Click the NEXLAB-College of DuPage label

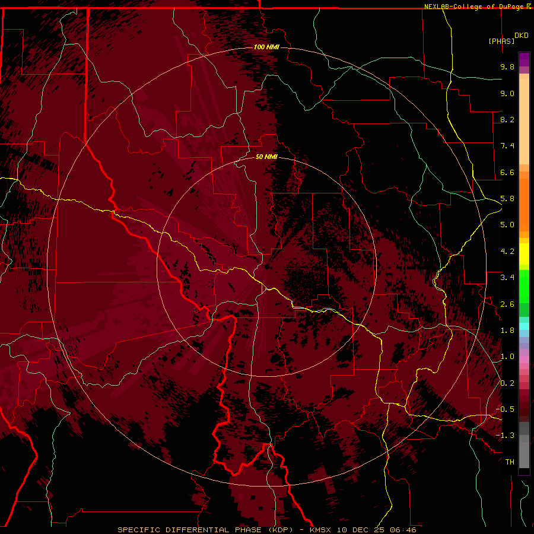[475, 7]
